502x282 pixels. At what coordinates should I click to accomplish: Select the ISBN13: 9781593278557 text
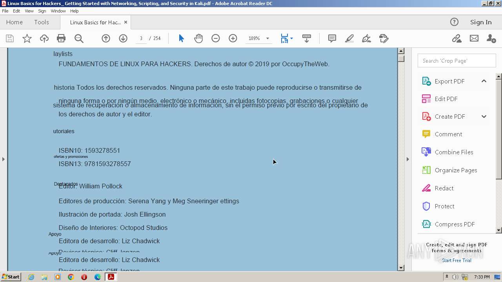95,164
